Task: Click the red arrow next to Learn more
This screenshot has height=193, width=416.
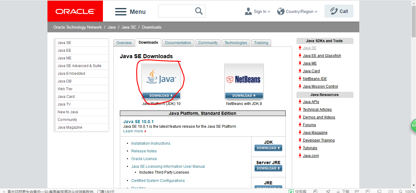Action: 145,131
